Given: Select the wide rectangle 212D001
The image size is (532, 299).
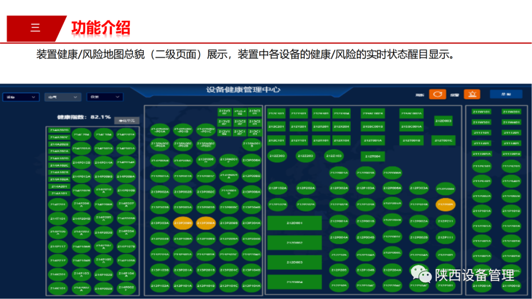Looking at the screenshot, I should (x=295, y=223).
